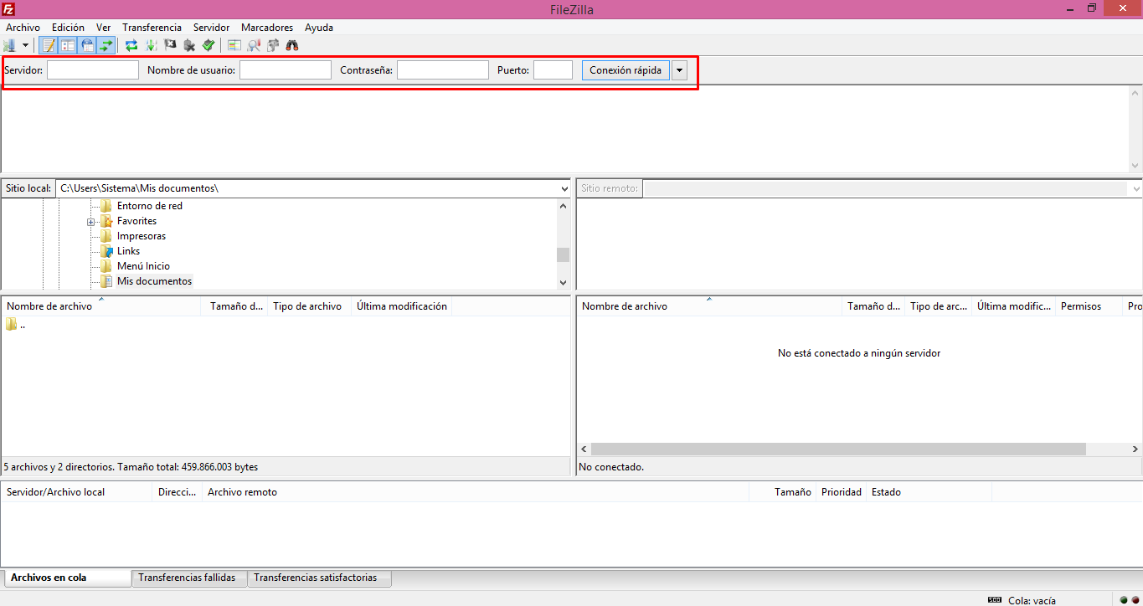Click refresh file lists icon
Image resolution: width=1143 pixels, height=606 pixels.
click(131, 45)
